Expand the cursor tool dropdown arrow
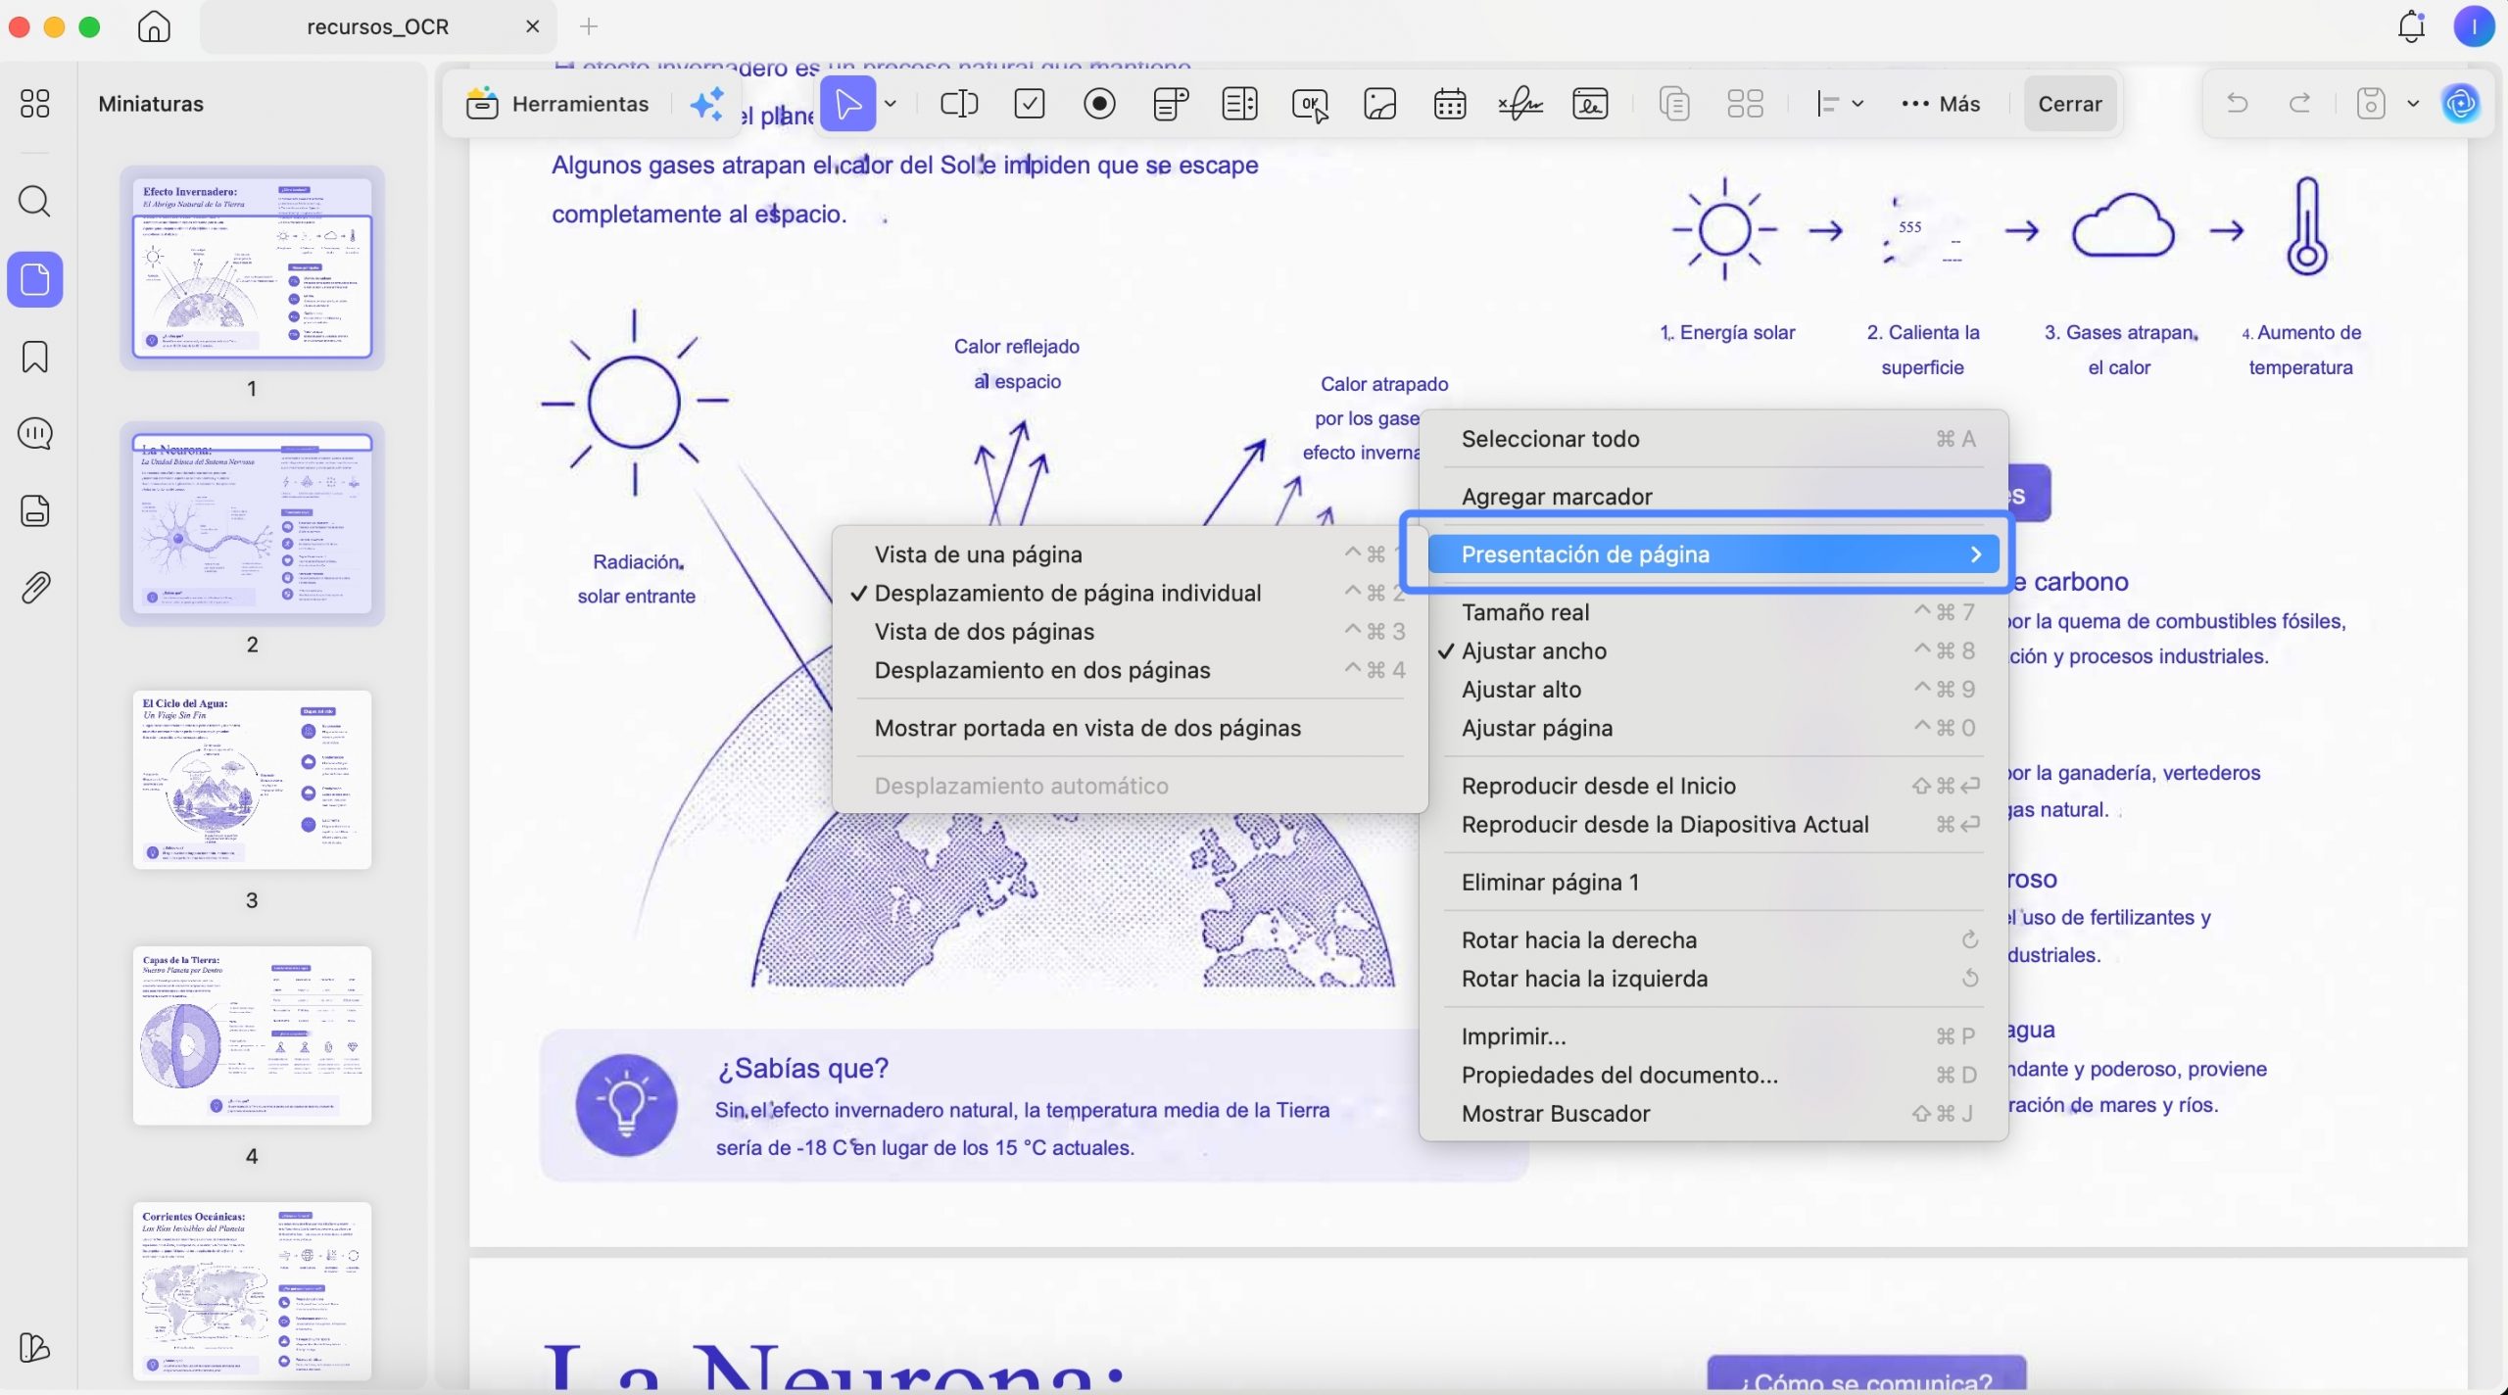This screenshot has width=2508, height=1395. pyautogui.click(x=891, y=104)
